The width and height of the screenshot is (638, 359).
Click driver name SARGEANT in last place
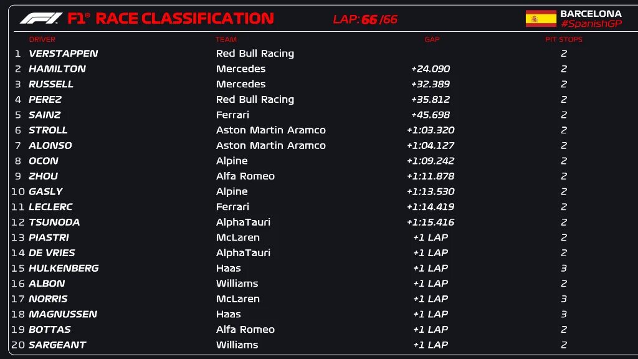(57, 345)
